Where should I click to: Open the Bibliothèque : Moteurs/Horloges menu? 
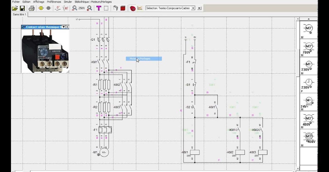coord(93,2)
